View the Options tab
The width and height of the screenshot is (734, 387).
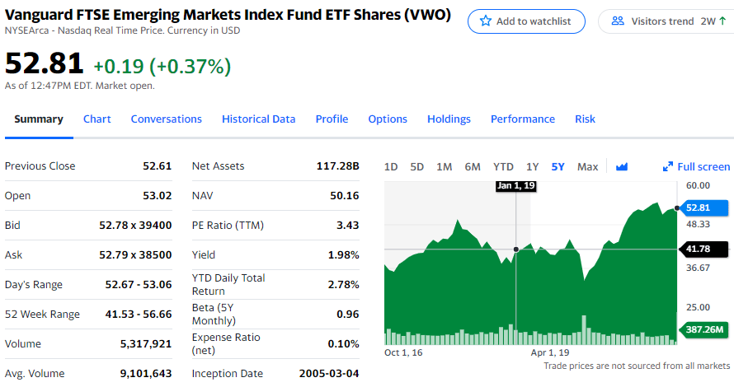(x=388, y=119)
